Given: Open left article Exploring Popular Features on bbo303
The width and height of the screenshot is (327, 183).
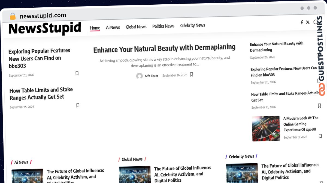Looking at the screenshot, I should pos(40,58).
